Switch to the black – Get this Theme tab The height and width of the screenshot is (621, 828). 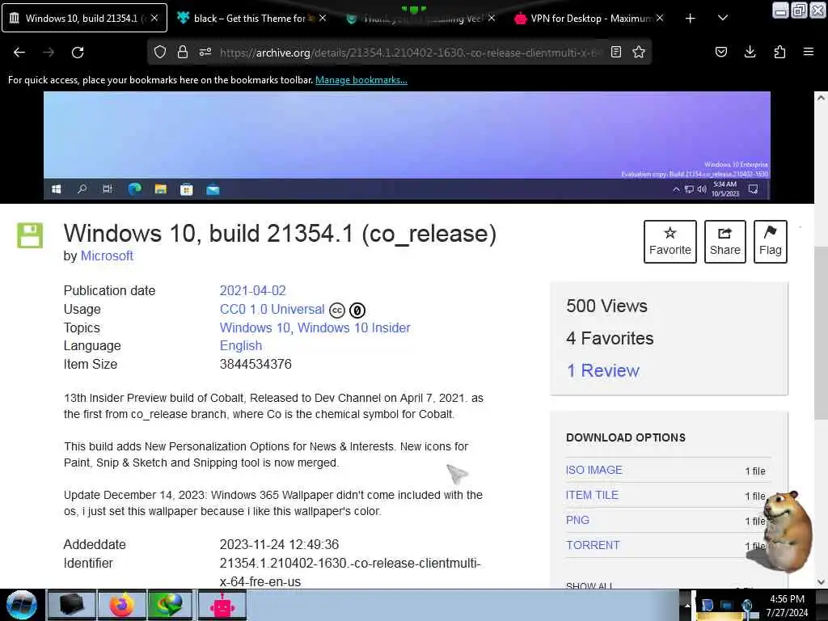[x=249, y=18]
